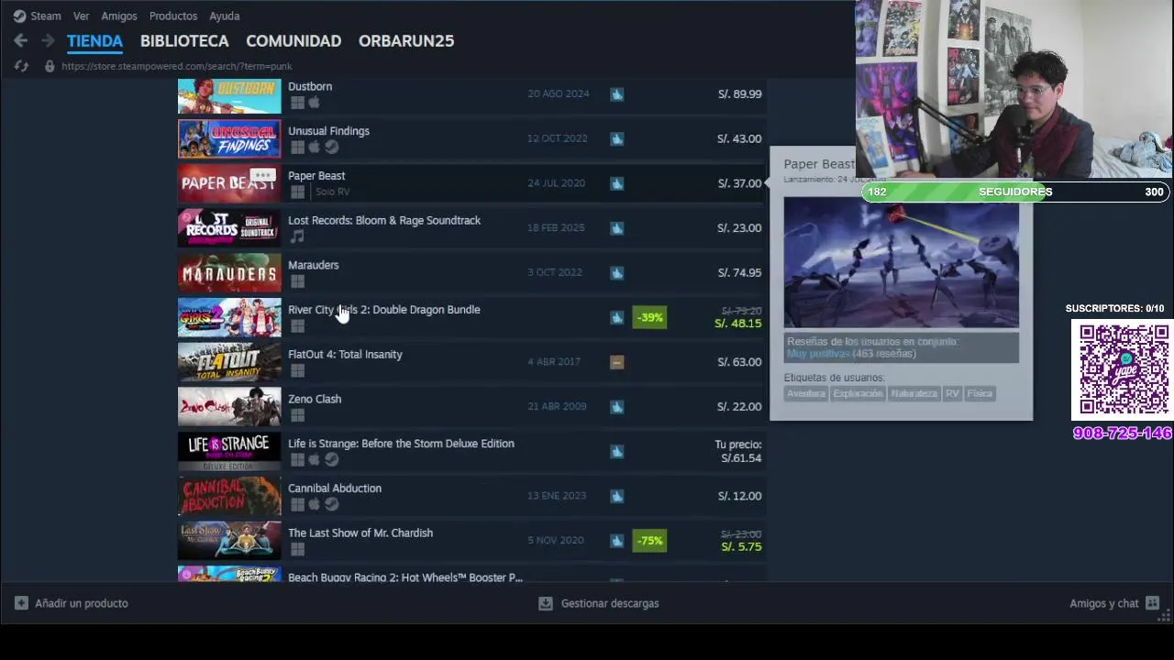Go back with the left arrow
This screenshot has width=1174, height=660.
click(x=20, y=40)
